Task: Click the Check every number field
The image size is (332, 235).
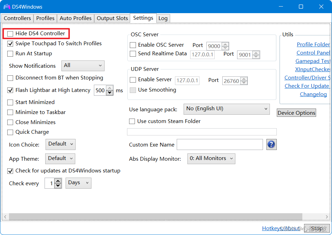Action: (x=50, y=183)
